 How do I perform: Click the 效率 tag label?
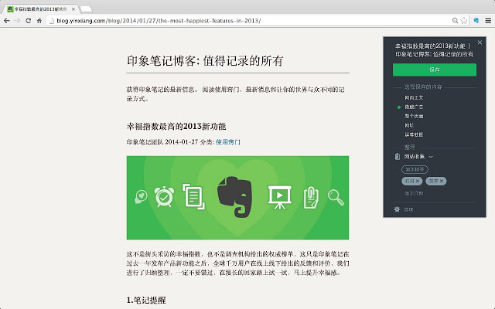(433, 181)
